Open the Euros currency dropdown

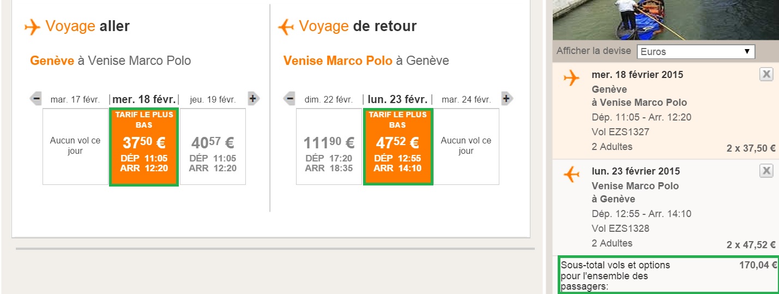pyautogui.click(x=696, y=52)
